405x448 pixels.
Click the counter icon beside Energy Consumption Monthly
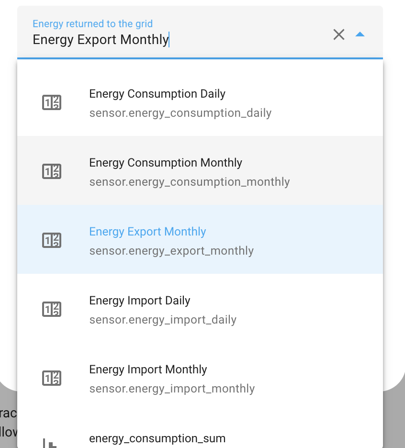pos(52,171)
